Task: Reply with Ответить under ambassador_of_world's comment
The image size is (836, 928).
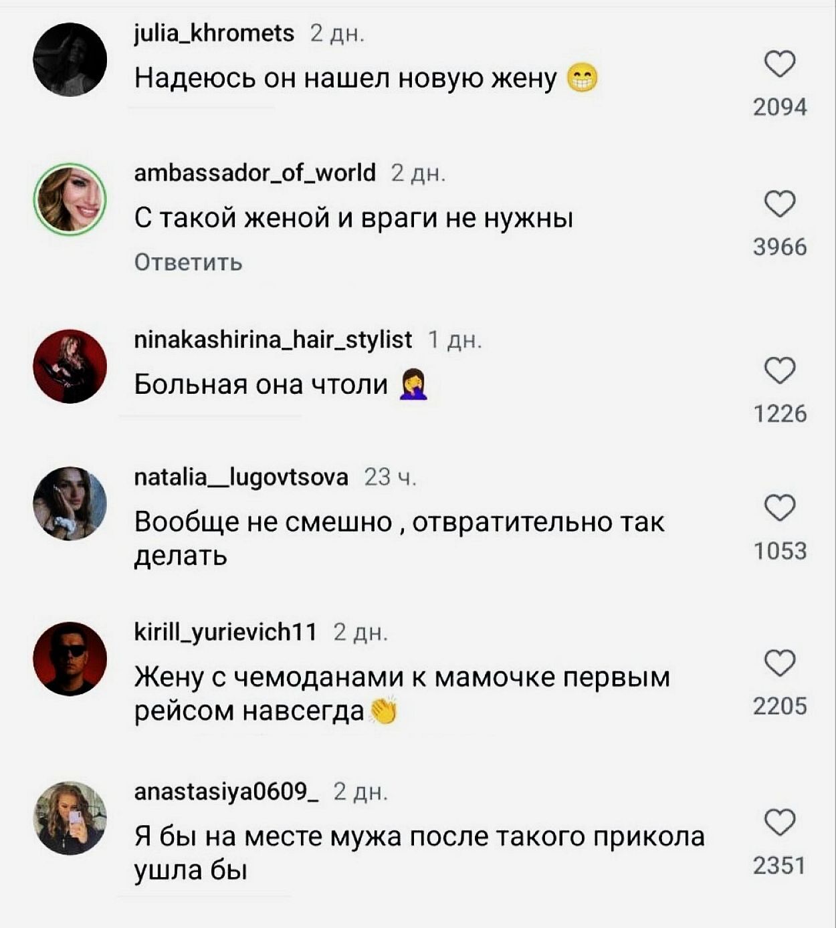Action: pyautogui.click(x=188, y=262)
